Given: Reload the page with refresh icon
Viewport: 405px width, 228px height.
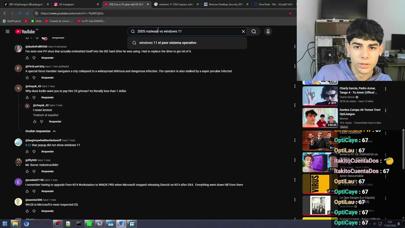Looking at the screenshot, I should coord(20,13).
